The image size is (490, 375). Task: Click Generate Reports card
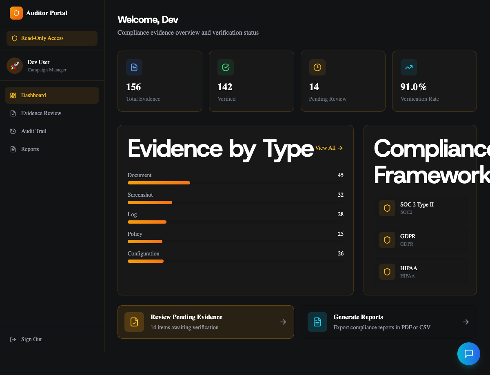pyautogui.click(x=389, y=322)
